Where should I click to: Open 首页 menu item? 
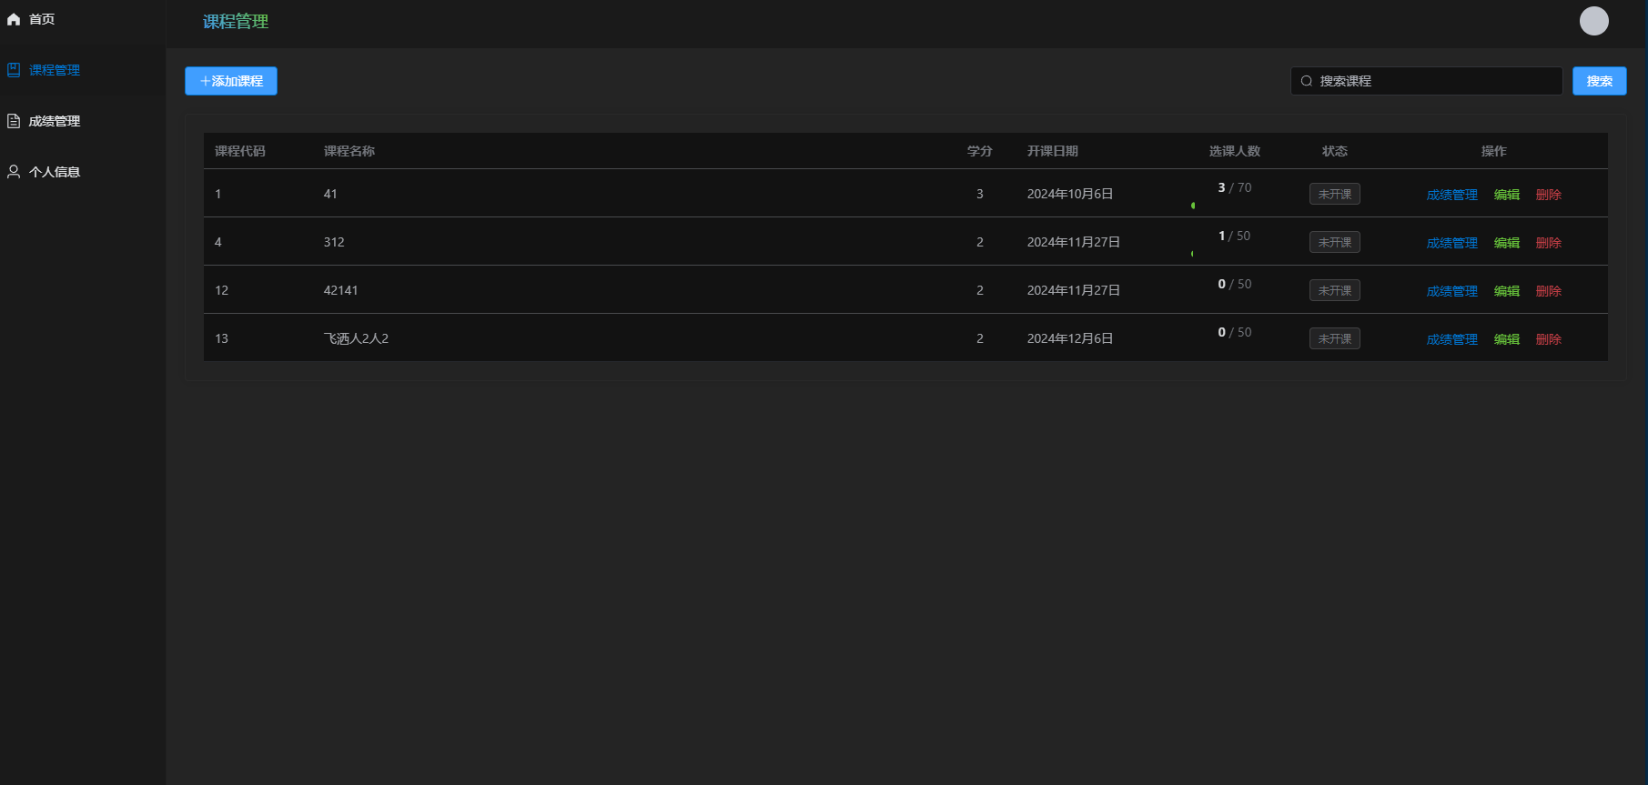click(x=42, y=19)
